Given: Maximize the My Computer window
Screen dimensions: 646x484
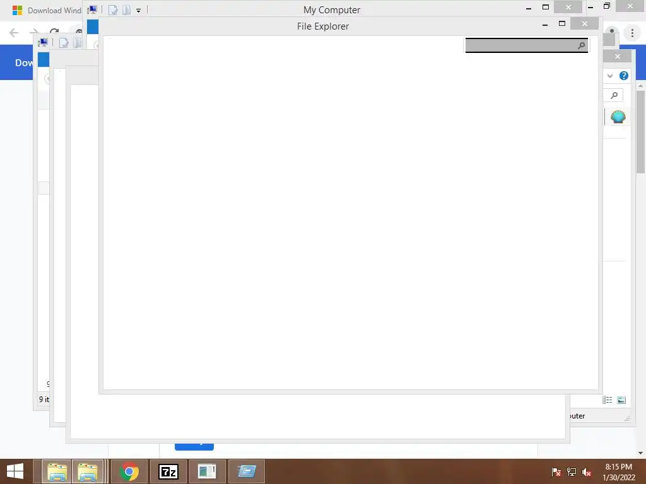Looking at the screenshot, I should 546,7.
